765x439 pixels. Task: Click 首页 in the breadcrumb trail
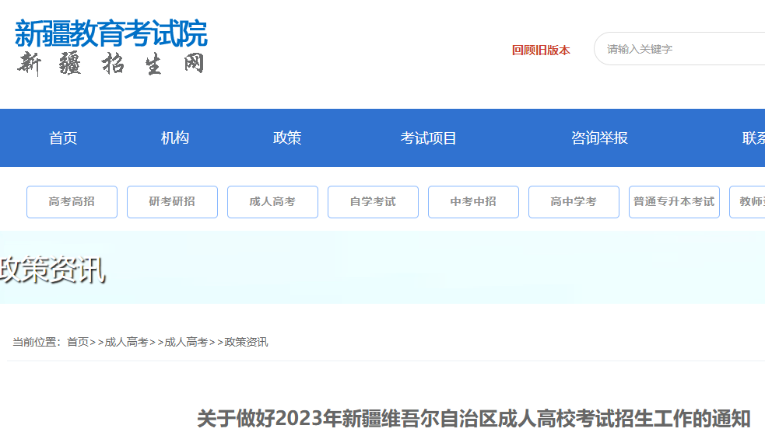click(x=78, y=342)
